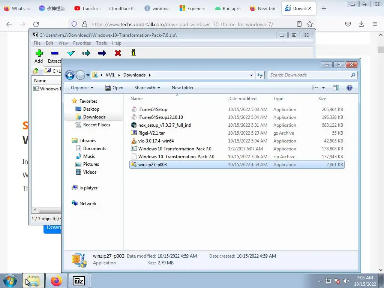Go back in Firefox browser
Viewport: 384px width, 288px height.
pyautogui.click(x=9, y=24)
